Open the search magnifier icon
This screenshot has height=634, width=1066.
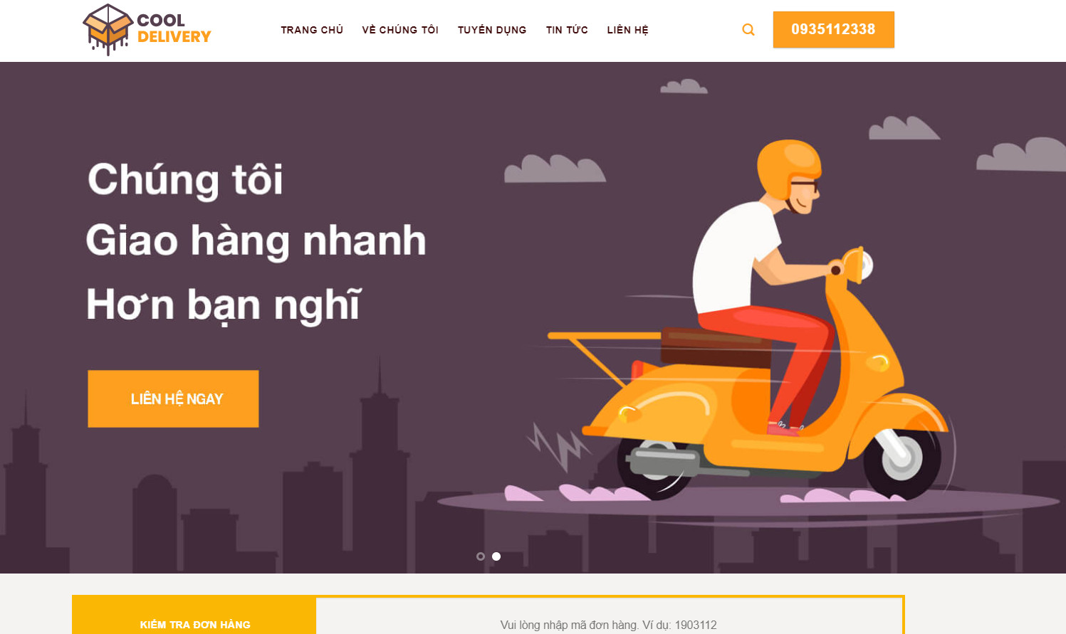click(x=748, y=30)
